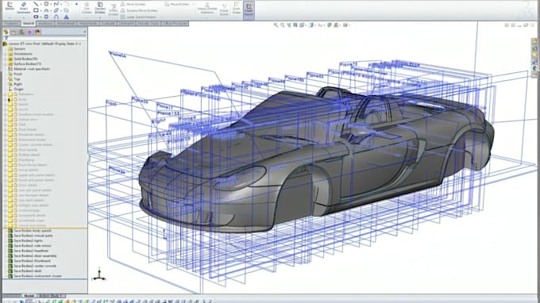The height and width of the screenshot is (303, 540).
Task: Pick the Circle sketch tool
Action: point(46,4)
